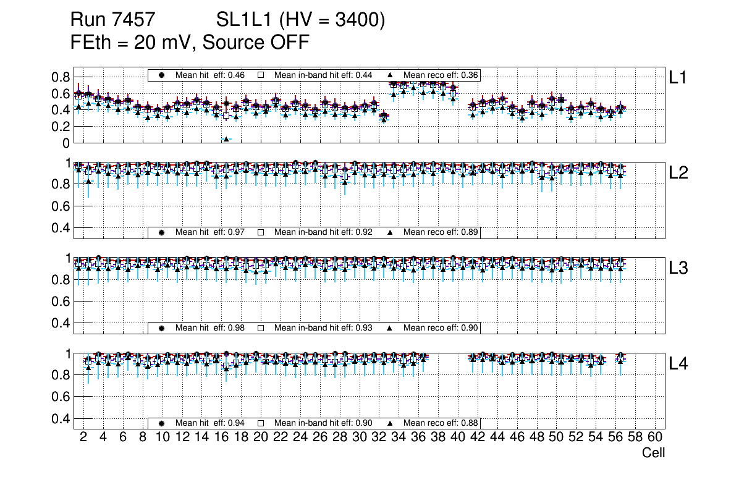
Task: Click 'Mean reco eff: 0.36' text in L1 legend
Action: point(441,75)
